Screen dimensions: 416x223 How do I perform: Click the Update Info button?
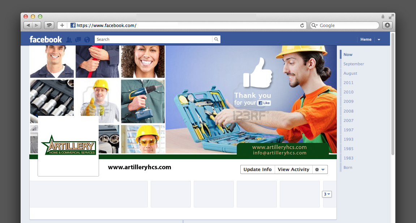point(257,169)
